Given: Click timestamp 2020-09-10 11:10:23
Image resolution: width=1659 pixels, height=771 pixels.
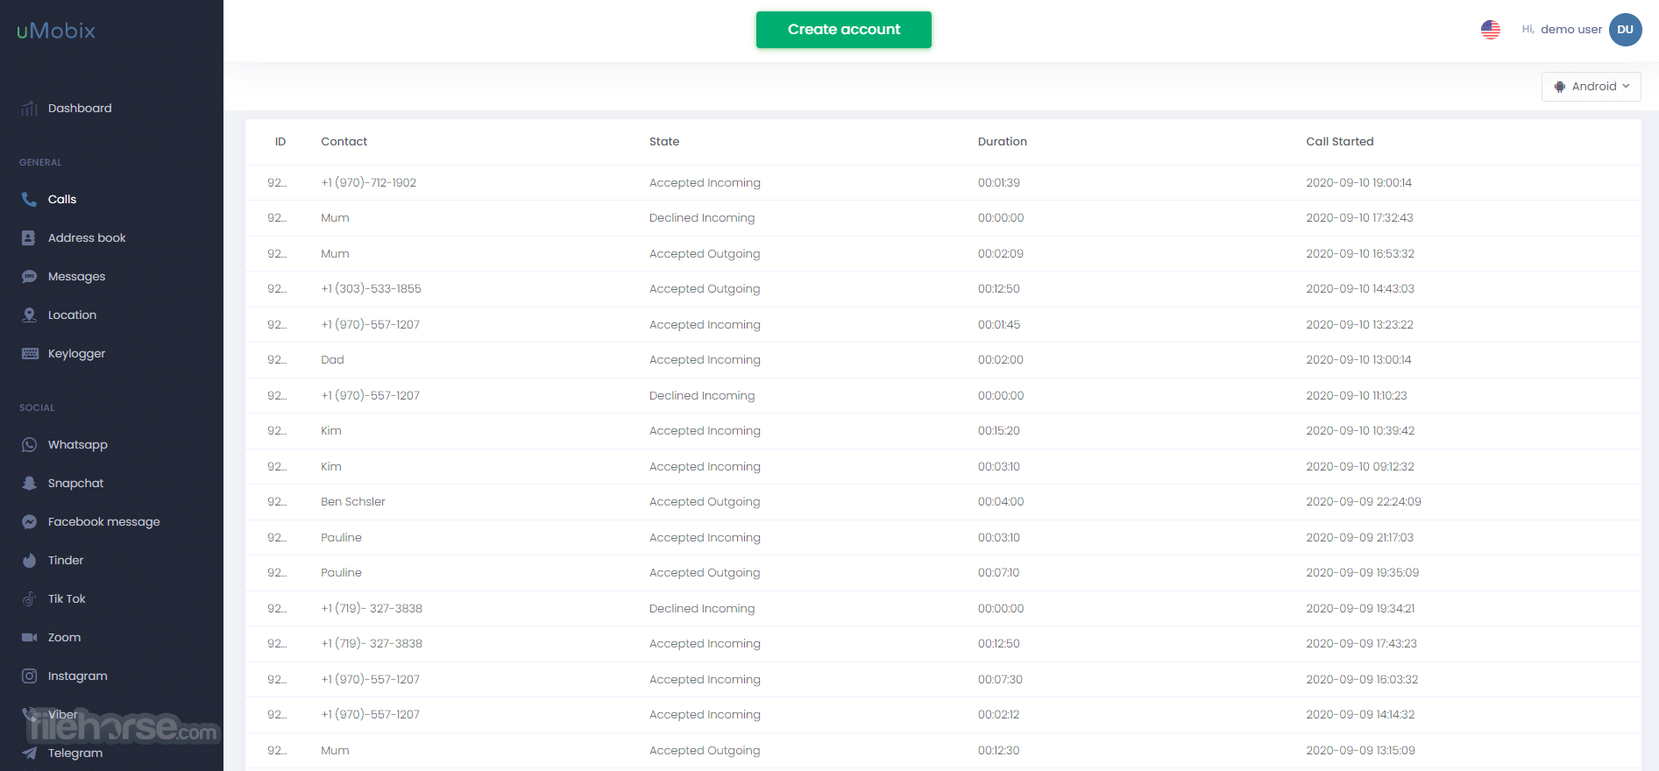Looking at the screenshot, I should tap(1356, 395).
